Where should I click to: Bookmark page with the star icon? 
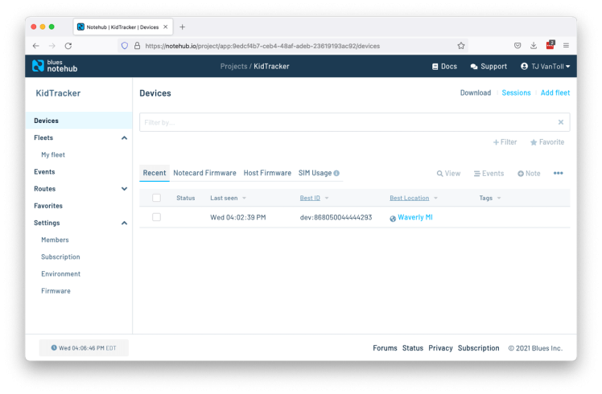(x=461, y=46)
